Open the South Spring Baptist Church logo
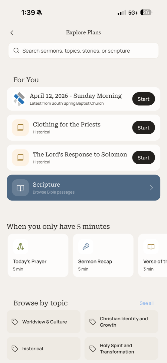 19,99
